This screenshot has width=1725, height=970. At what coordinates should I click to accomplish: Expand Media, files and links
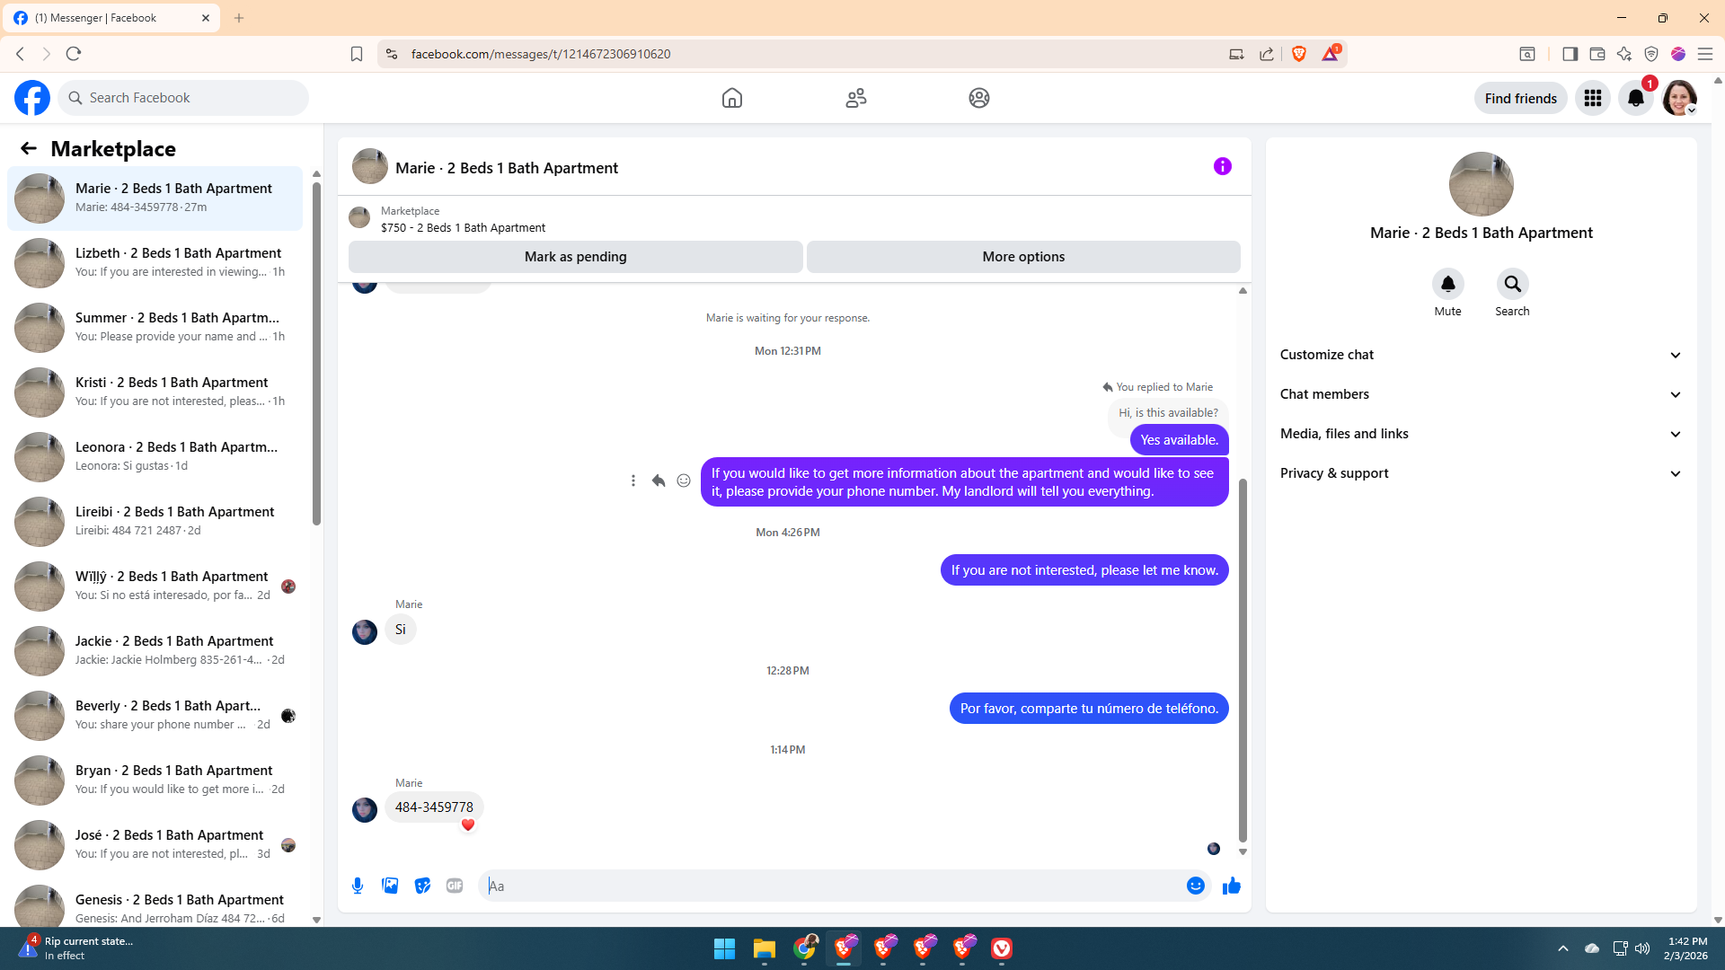pyautogui.click(x=1481, y=434)
